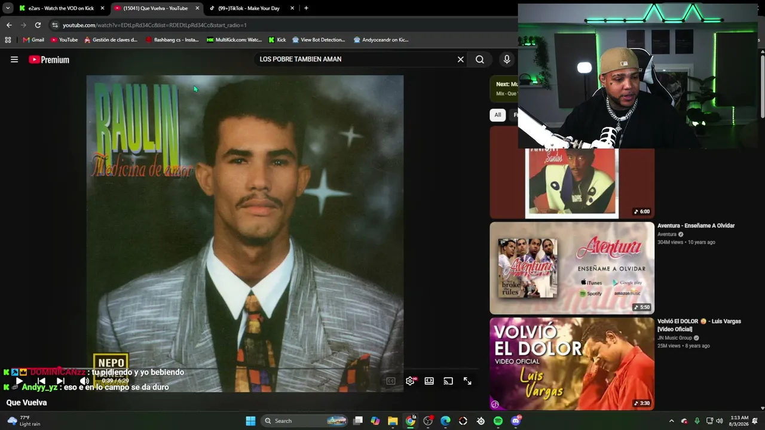The image size is (765, 430).
Task: Open the Aventura - Enseñame A Olvidar title
Action: (x=696, y=226)
